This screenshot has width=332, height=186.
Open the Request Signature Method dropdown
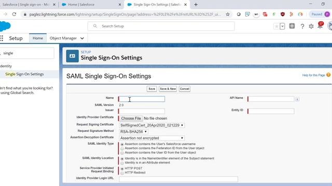(133, 132)
